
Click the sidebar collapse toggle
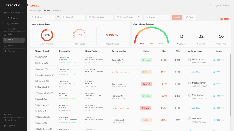click(x=27, y=5)
